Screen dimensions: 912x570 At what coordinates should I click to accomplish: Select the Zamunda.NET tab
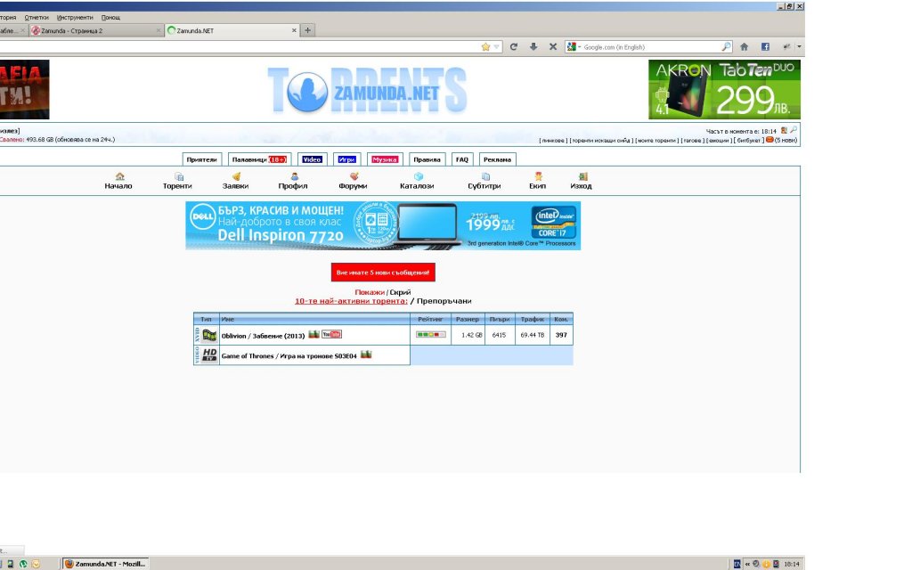click(x=231, y=31)
